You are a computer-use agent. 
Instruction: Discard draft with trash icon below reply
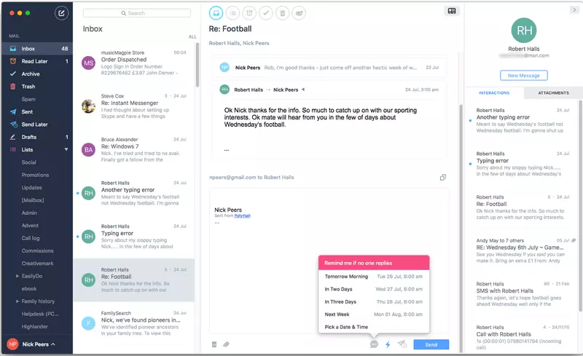click(214, 344)
